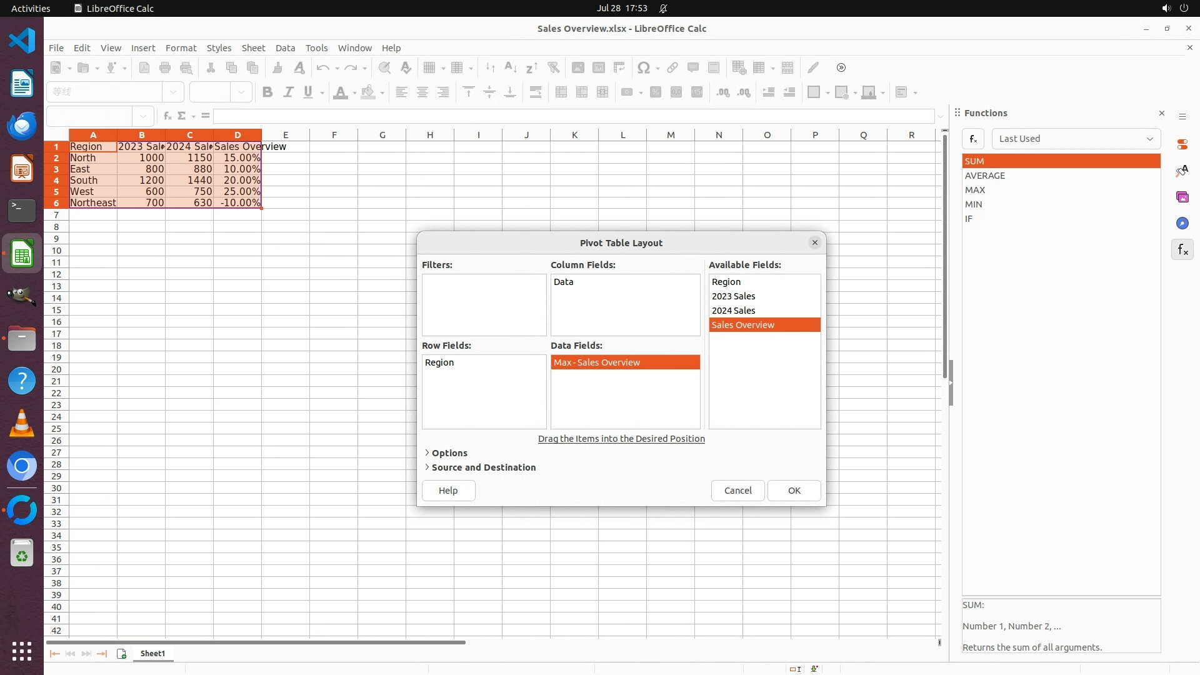Open the Gallery sidebar deck

pyautogui.click(x=1182, y=197)
